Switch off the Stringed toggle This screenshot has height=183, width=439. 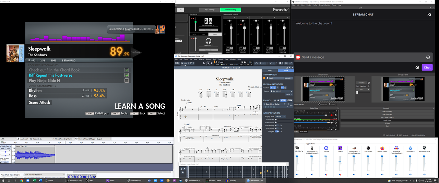click(277, 131)
